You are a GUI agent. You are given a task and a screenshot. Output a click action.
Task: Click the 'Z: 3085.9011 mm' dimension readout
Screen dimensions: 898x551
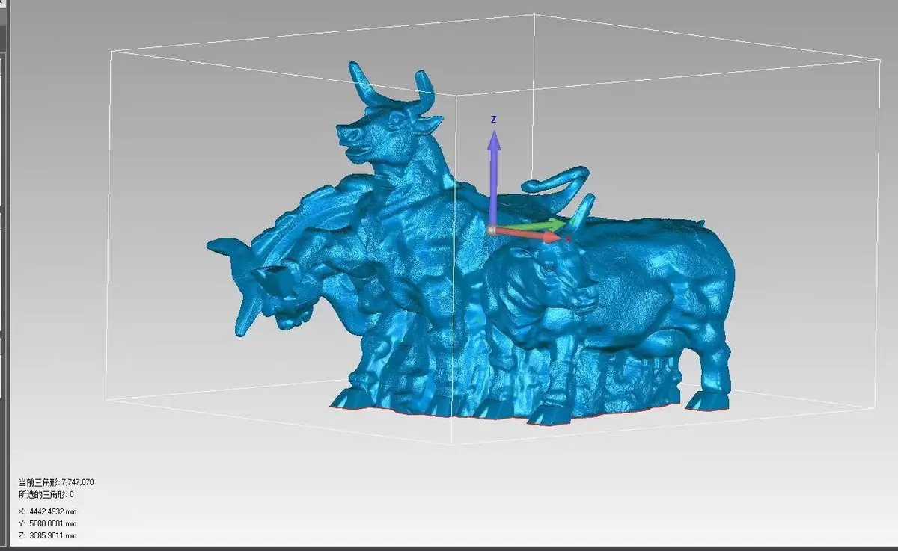pos(47,535)
